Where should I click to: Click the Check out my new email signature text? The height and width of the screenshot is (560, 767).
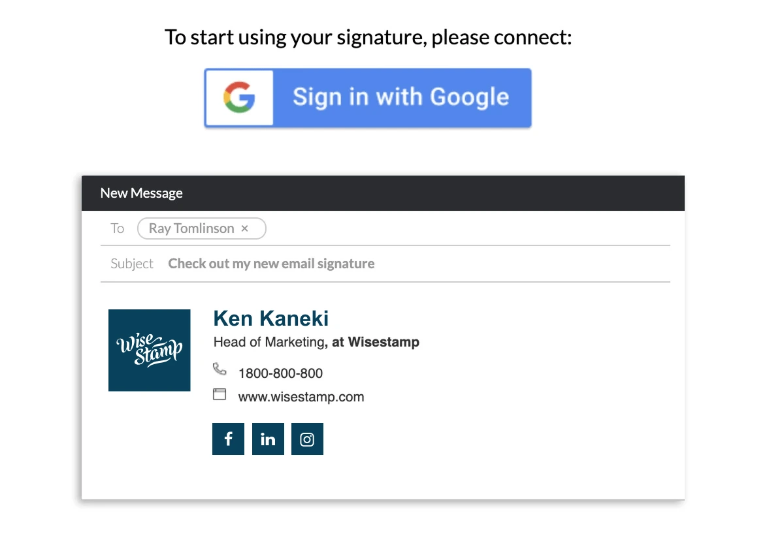point(271,263)
